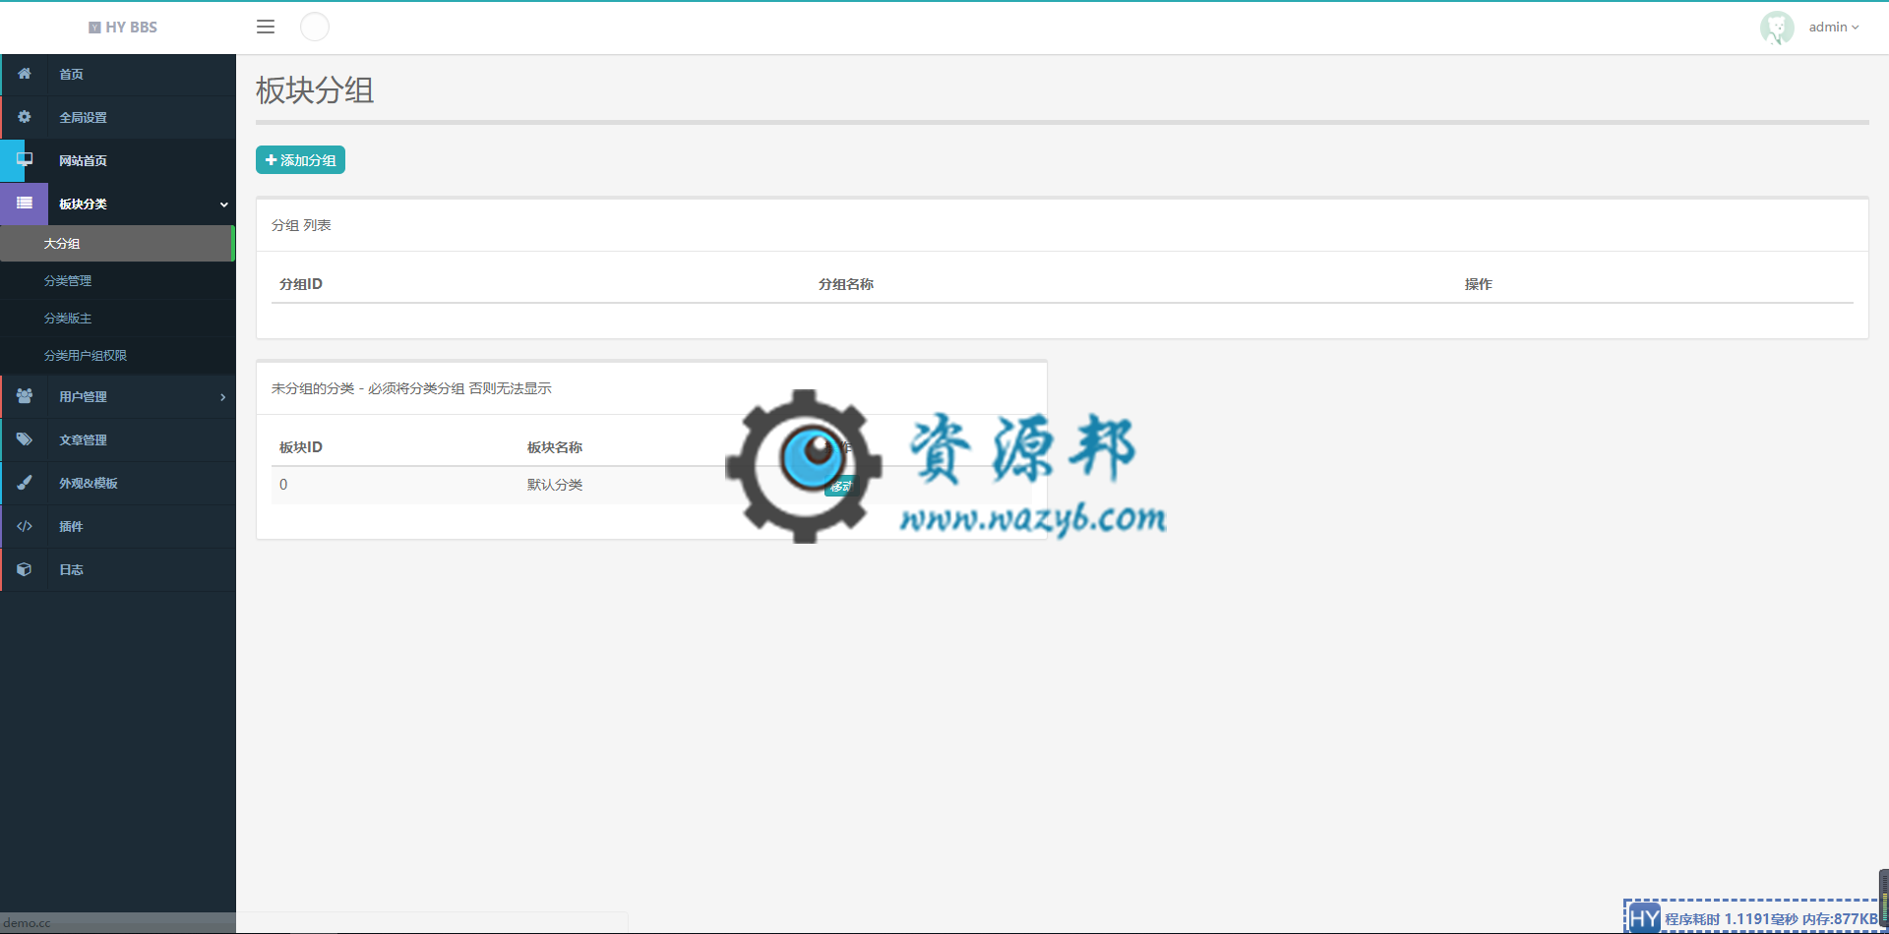This screenshot has width=1889, height=934.
Task: Click the home icon beside 首页
Action: (x=25, y=74)
